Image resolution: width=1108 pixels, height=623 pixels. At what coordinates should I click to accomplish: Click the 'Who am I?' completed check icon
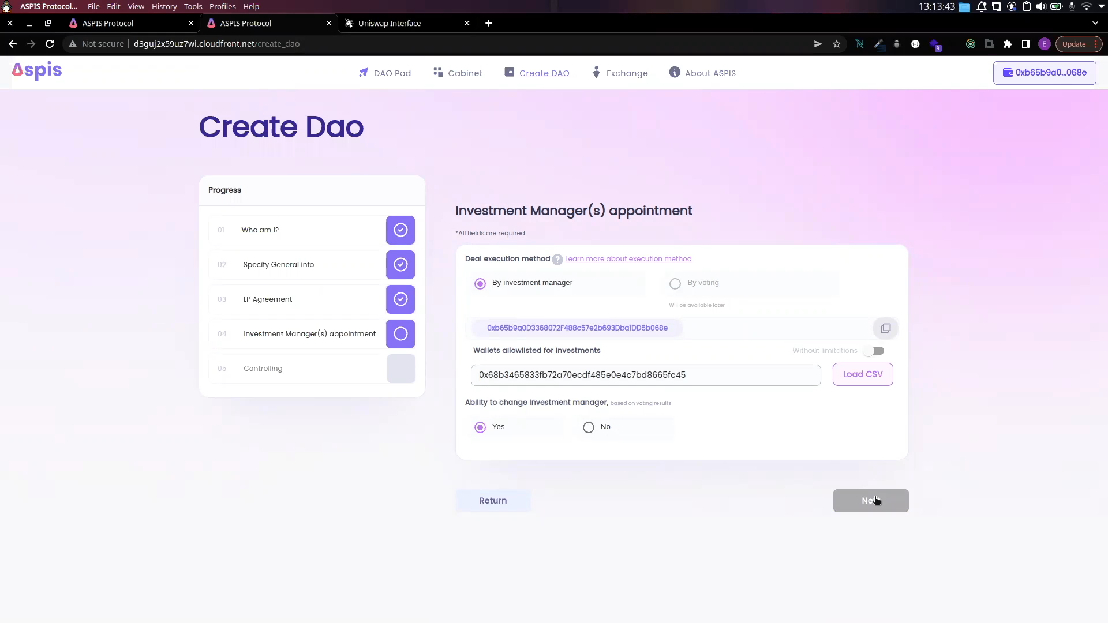400,230
